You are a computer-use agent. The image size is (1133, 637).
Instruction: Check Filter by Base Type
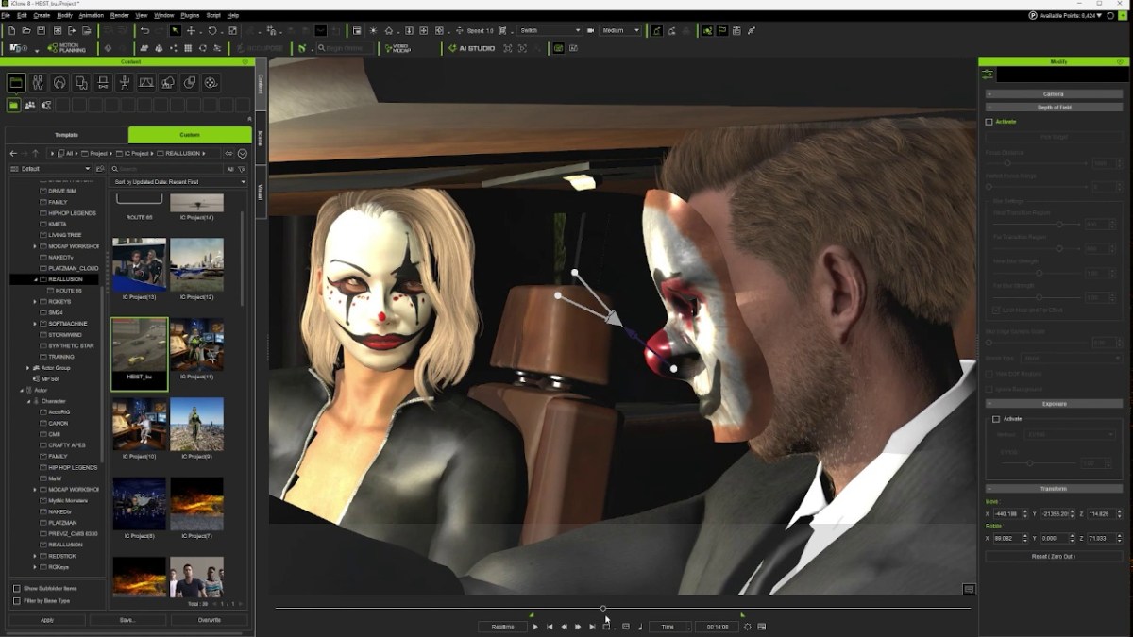point(16,600)
